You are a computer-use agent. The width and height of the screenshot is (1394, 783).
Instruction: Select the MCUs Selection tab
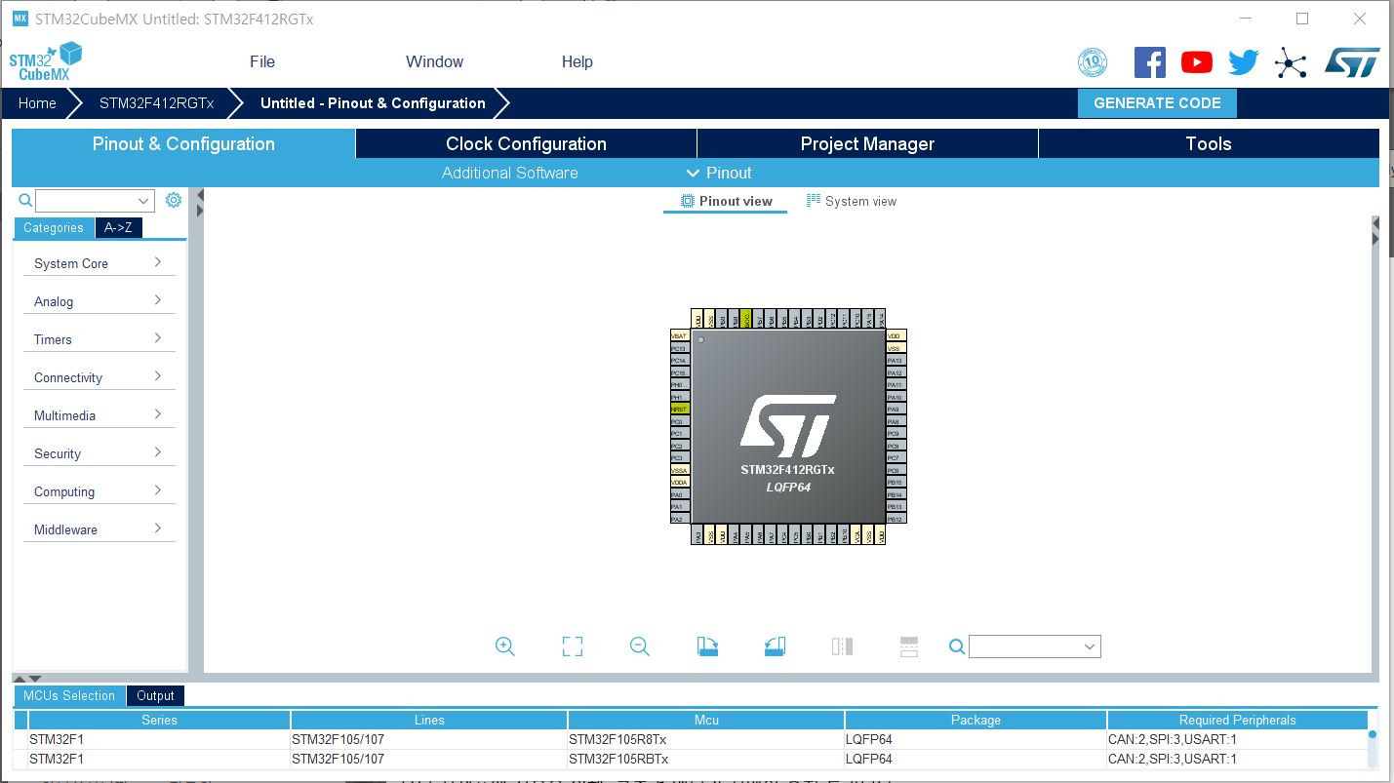tap(69, 695)
